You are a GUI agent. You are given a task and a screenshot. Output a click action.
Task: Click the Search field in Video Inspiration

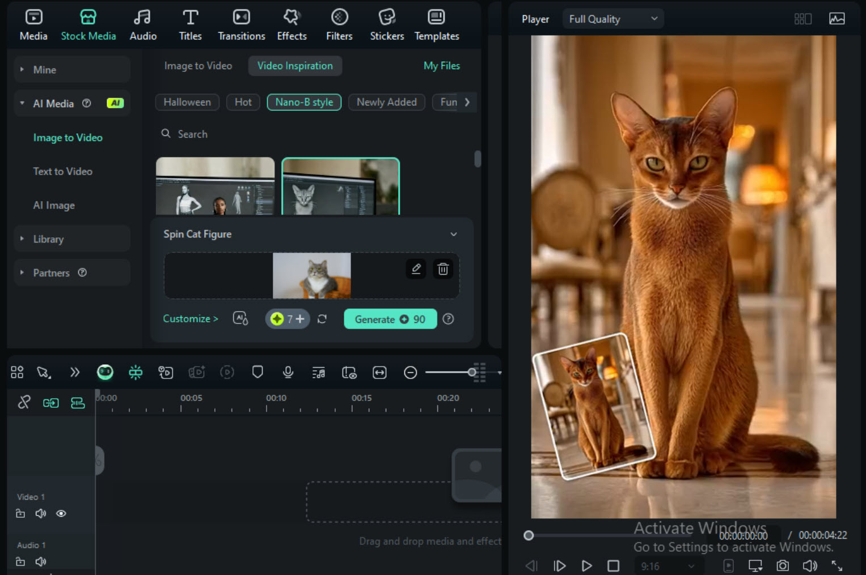click(x=193, y=134)
